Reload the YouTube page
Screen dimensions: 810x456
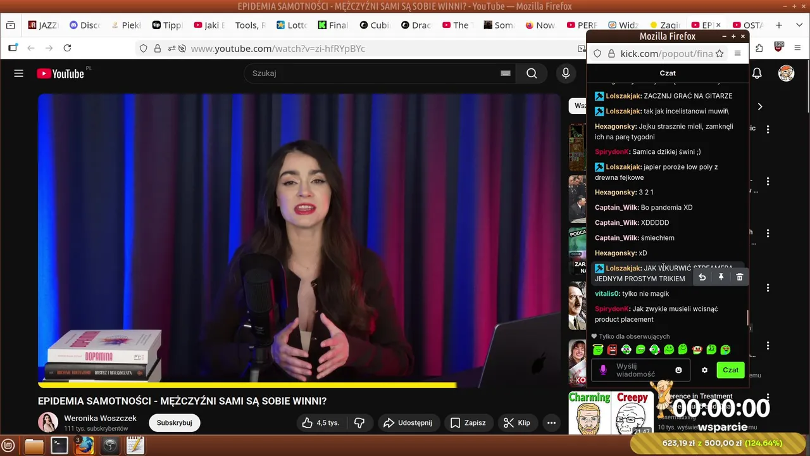[67, 48]
